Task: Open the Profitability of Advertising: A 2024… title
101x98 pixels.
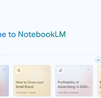Action: pos(74,84)
